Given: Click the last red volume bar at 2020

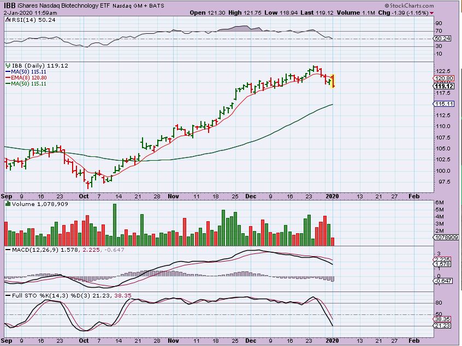Looking at the screenshot, I should [333, 241].
